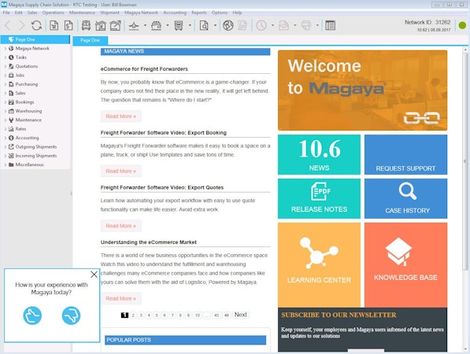The height and width of the screenshot is (354, 470).
Task: Go to news page 2
Action: coord(133,315)
